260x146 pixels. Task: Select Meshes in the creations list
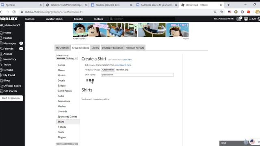point(62,106)
